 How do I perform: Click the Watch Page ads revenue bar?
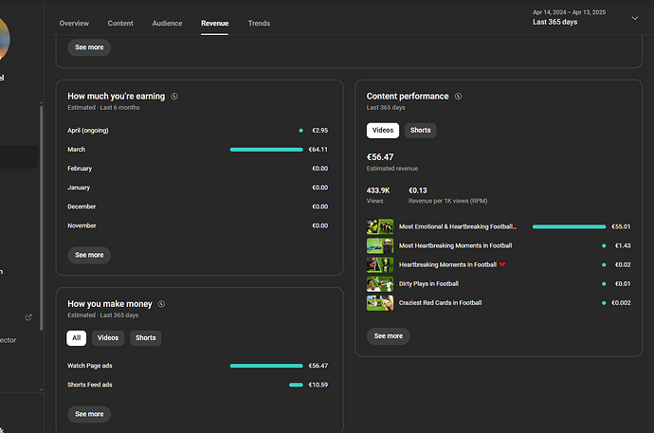pyautogui.click(x=266, y=366)
